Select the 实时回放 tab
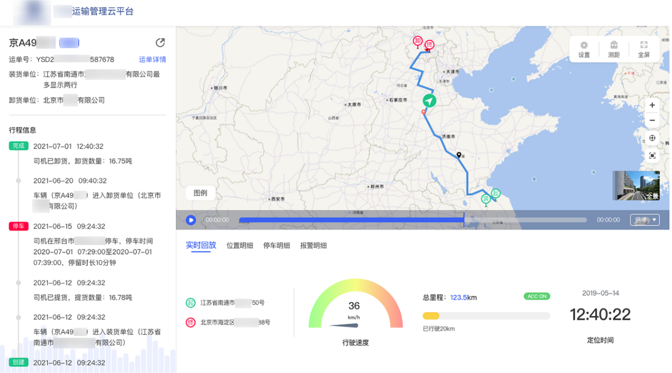672x373 pixels. coord(201,245)
